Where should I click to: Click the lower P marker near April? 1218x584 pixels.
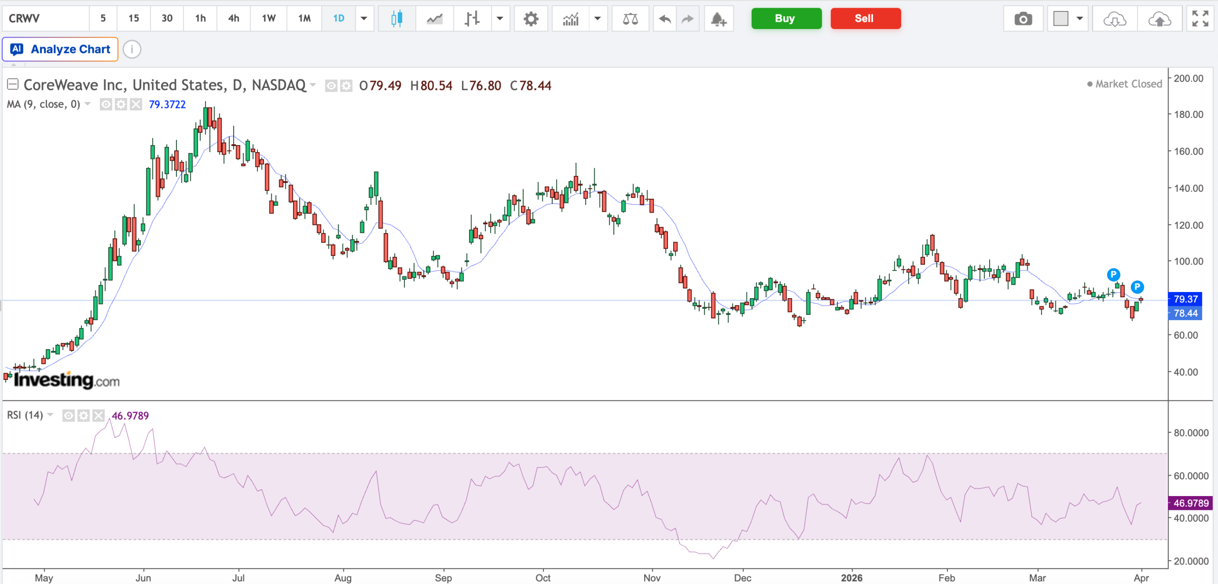point(1137,287)
